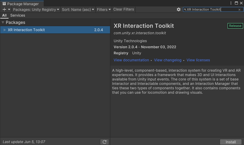Open the Packages: Unity Registry dropdown
Screen dimensions: 244x145
pos(36,9)
